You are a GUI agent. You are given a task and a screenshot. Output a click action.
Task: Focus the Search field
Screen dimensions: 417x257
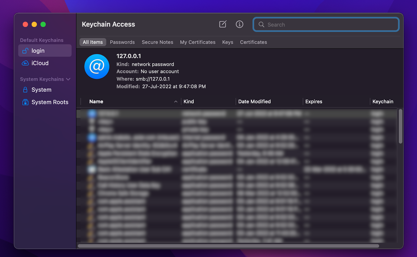(326, 24)
